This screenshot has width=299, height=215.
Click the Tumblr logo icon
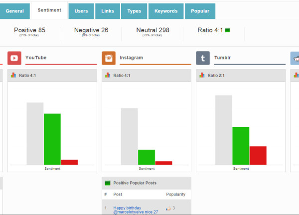203,58
